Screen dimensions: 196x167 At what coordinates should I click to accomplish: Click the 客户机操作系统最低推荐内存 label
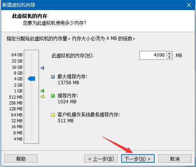(89, 115)
